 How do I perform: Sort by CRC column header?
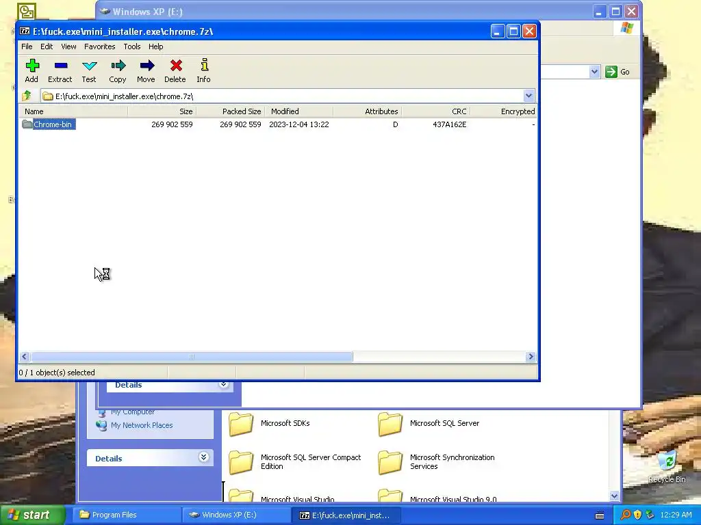[x=435, y=111]
